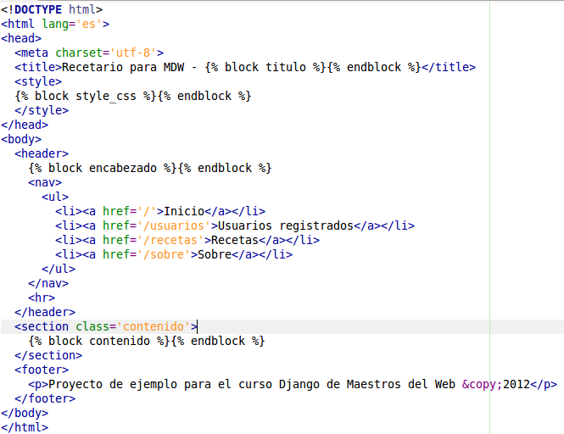Click the closing style tag

point(42,110)
